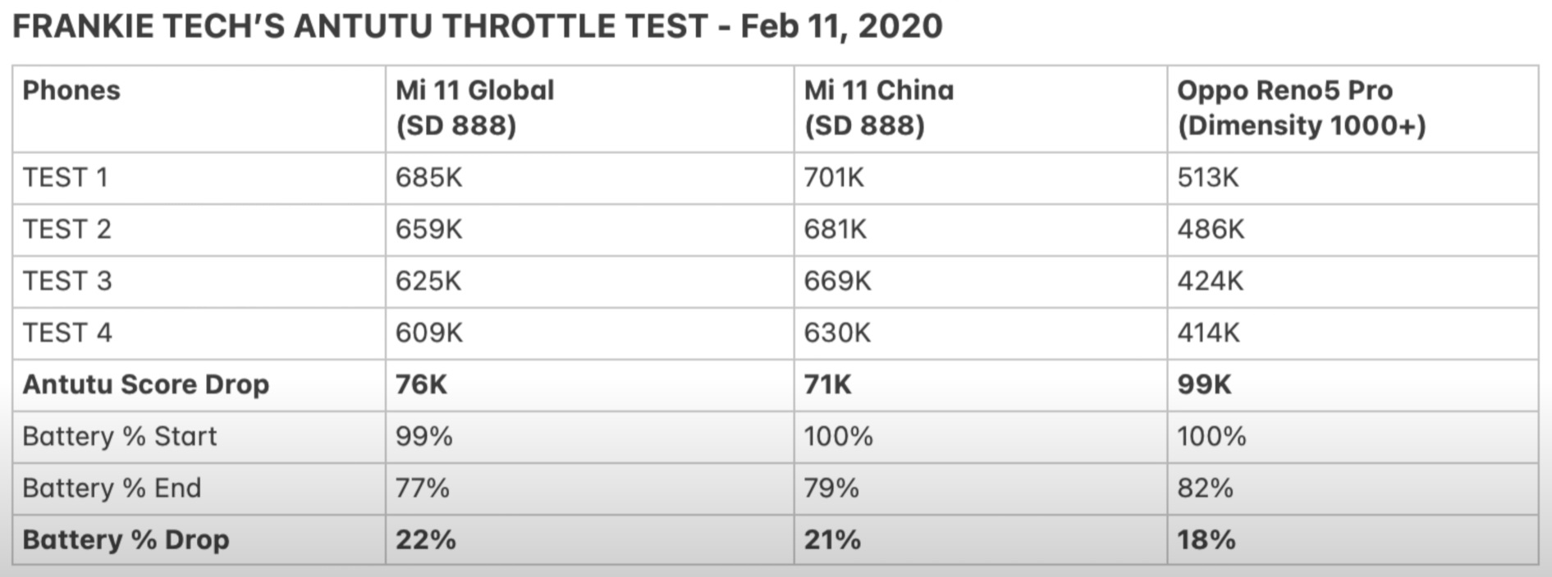Click the Antutu Score Drop row label
This screenshot has height=577, width=1552.
145,384
